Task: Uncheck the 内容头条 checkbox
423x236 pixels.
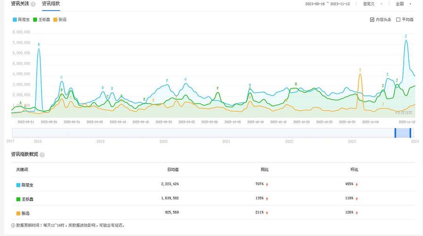Action: point(372,20)
